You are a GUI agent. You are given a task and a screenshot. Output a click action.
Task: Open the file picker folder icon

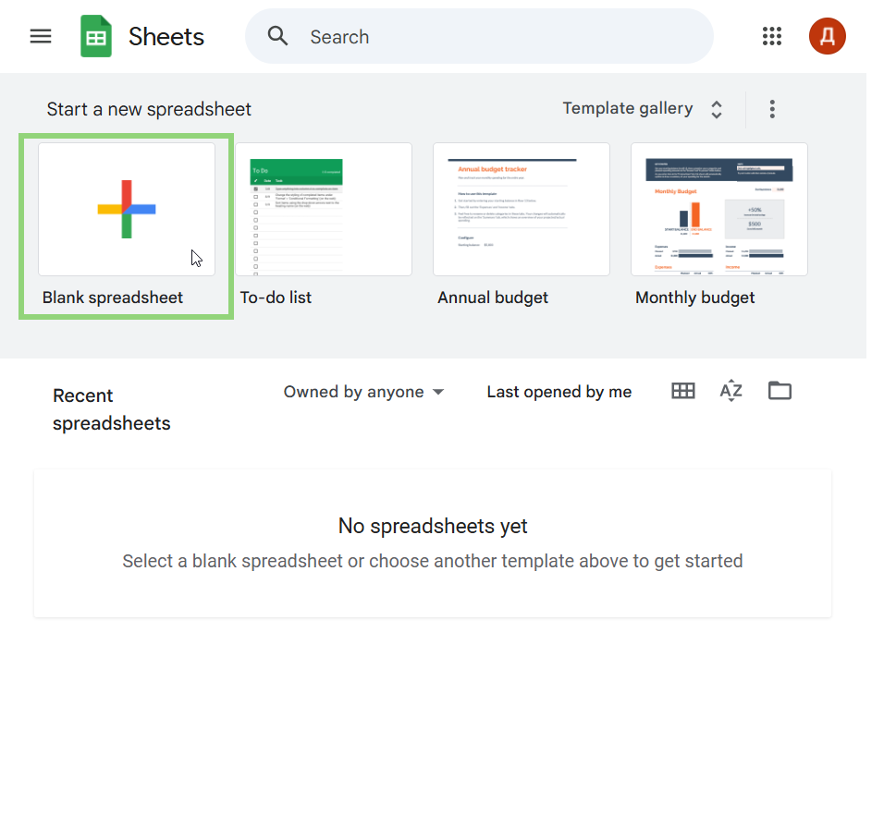pos(780,391)
